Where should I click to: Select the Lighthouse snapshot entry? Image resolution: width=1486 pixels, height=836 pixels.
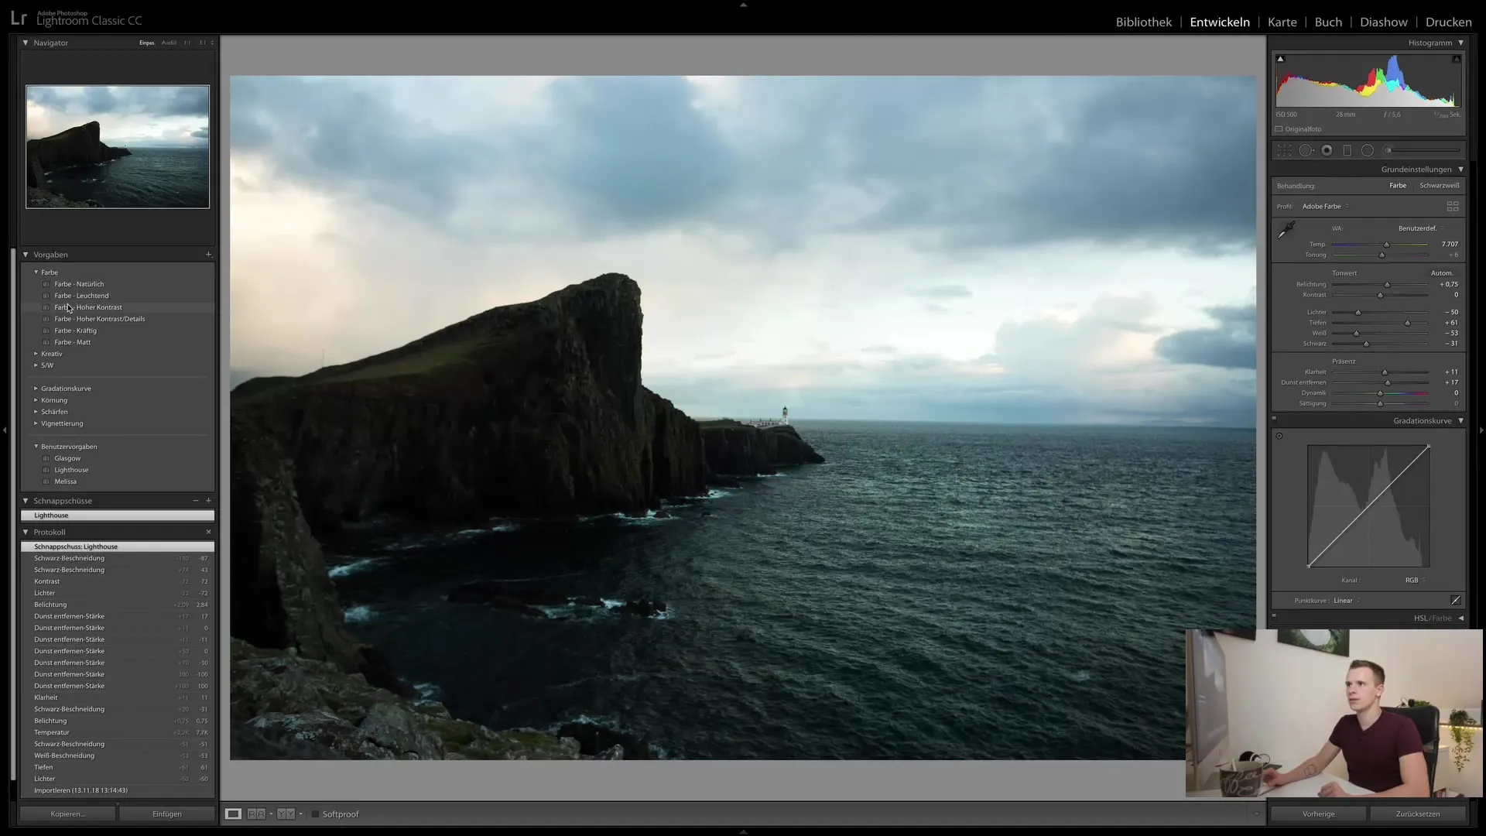[118, 516]
